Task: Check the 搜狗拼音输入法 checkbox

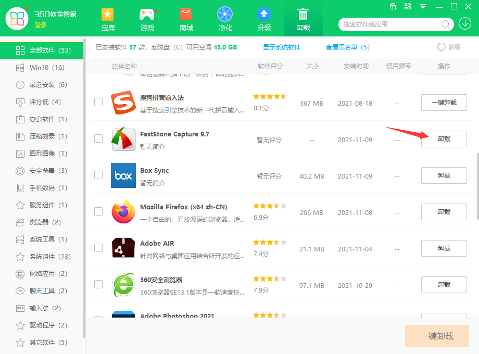Action: tap(98, 102)
